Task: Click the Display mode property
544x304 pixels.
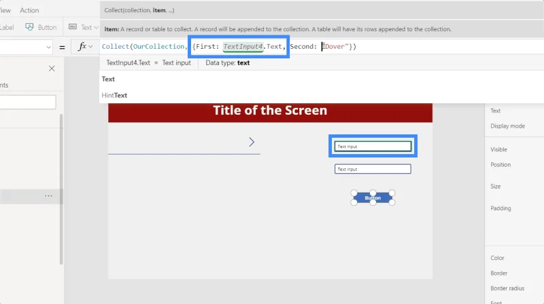Action: click(507, 126)
